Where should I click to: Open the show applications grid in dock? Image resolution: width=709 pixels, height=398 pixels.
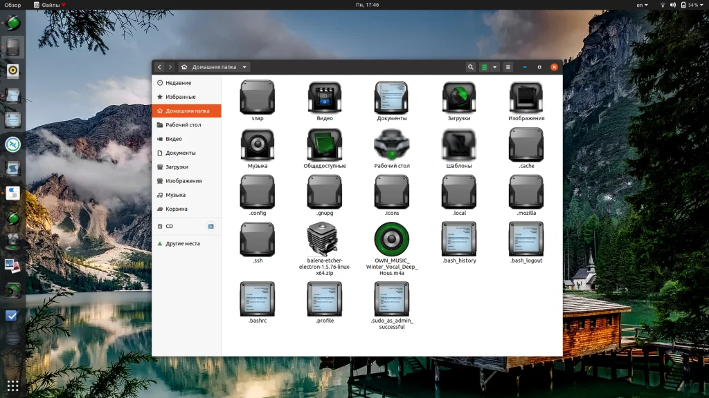tap(12, 385)
